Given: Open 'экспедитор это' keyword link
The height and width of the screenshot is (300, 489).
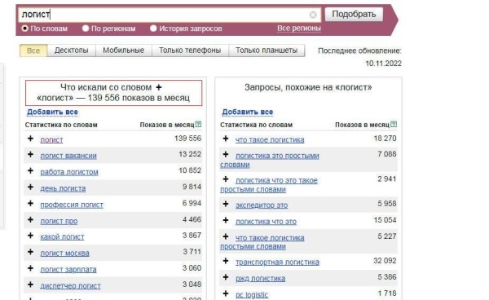Looking at the screenshot, I should tap(262, 205).
